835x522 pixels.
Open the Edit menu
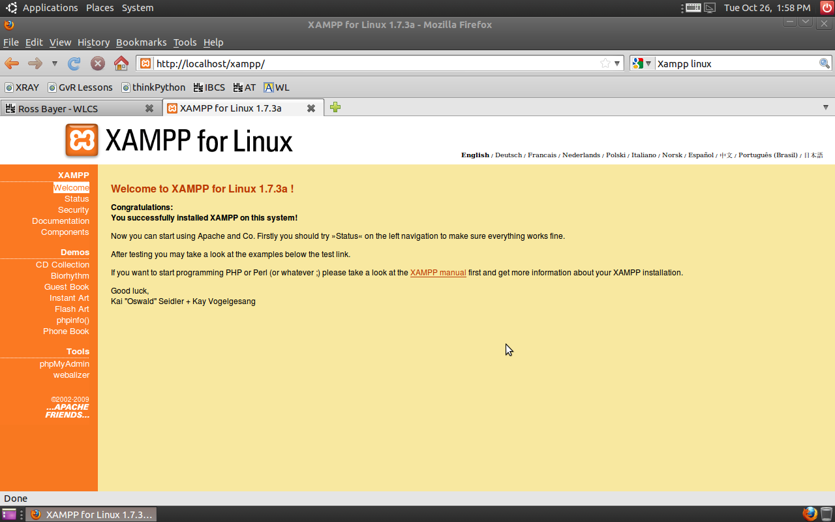click(34, 42)
